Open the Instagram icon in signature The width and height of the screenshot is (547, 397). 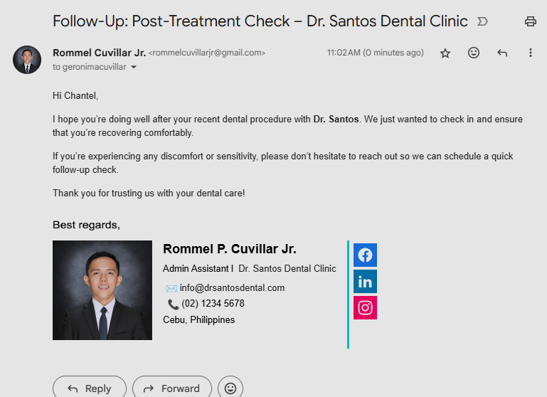(365, 307)
